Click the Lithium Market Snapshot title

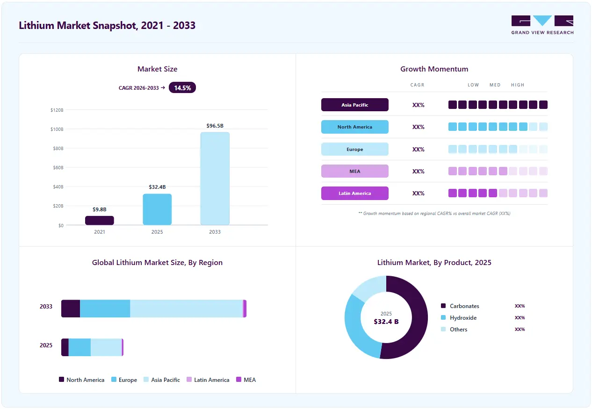107,26
